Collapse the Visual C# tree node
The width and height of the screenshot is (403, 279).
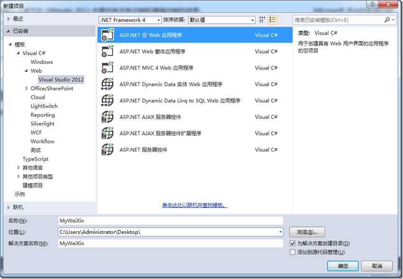[18, 53]
